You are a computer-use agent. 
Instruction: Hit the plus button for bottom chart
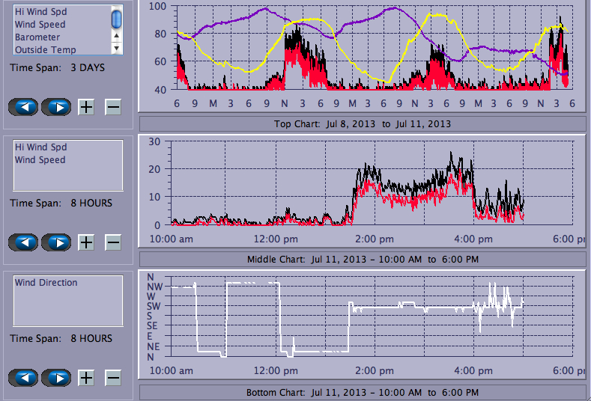point(86,378)
